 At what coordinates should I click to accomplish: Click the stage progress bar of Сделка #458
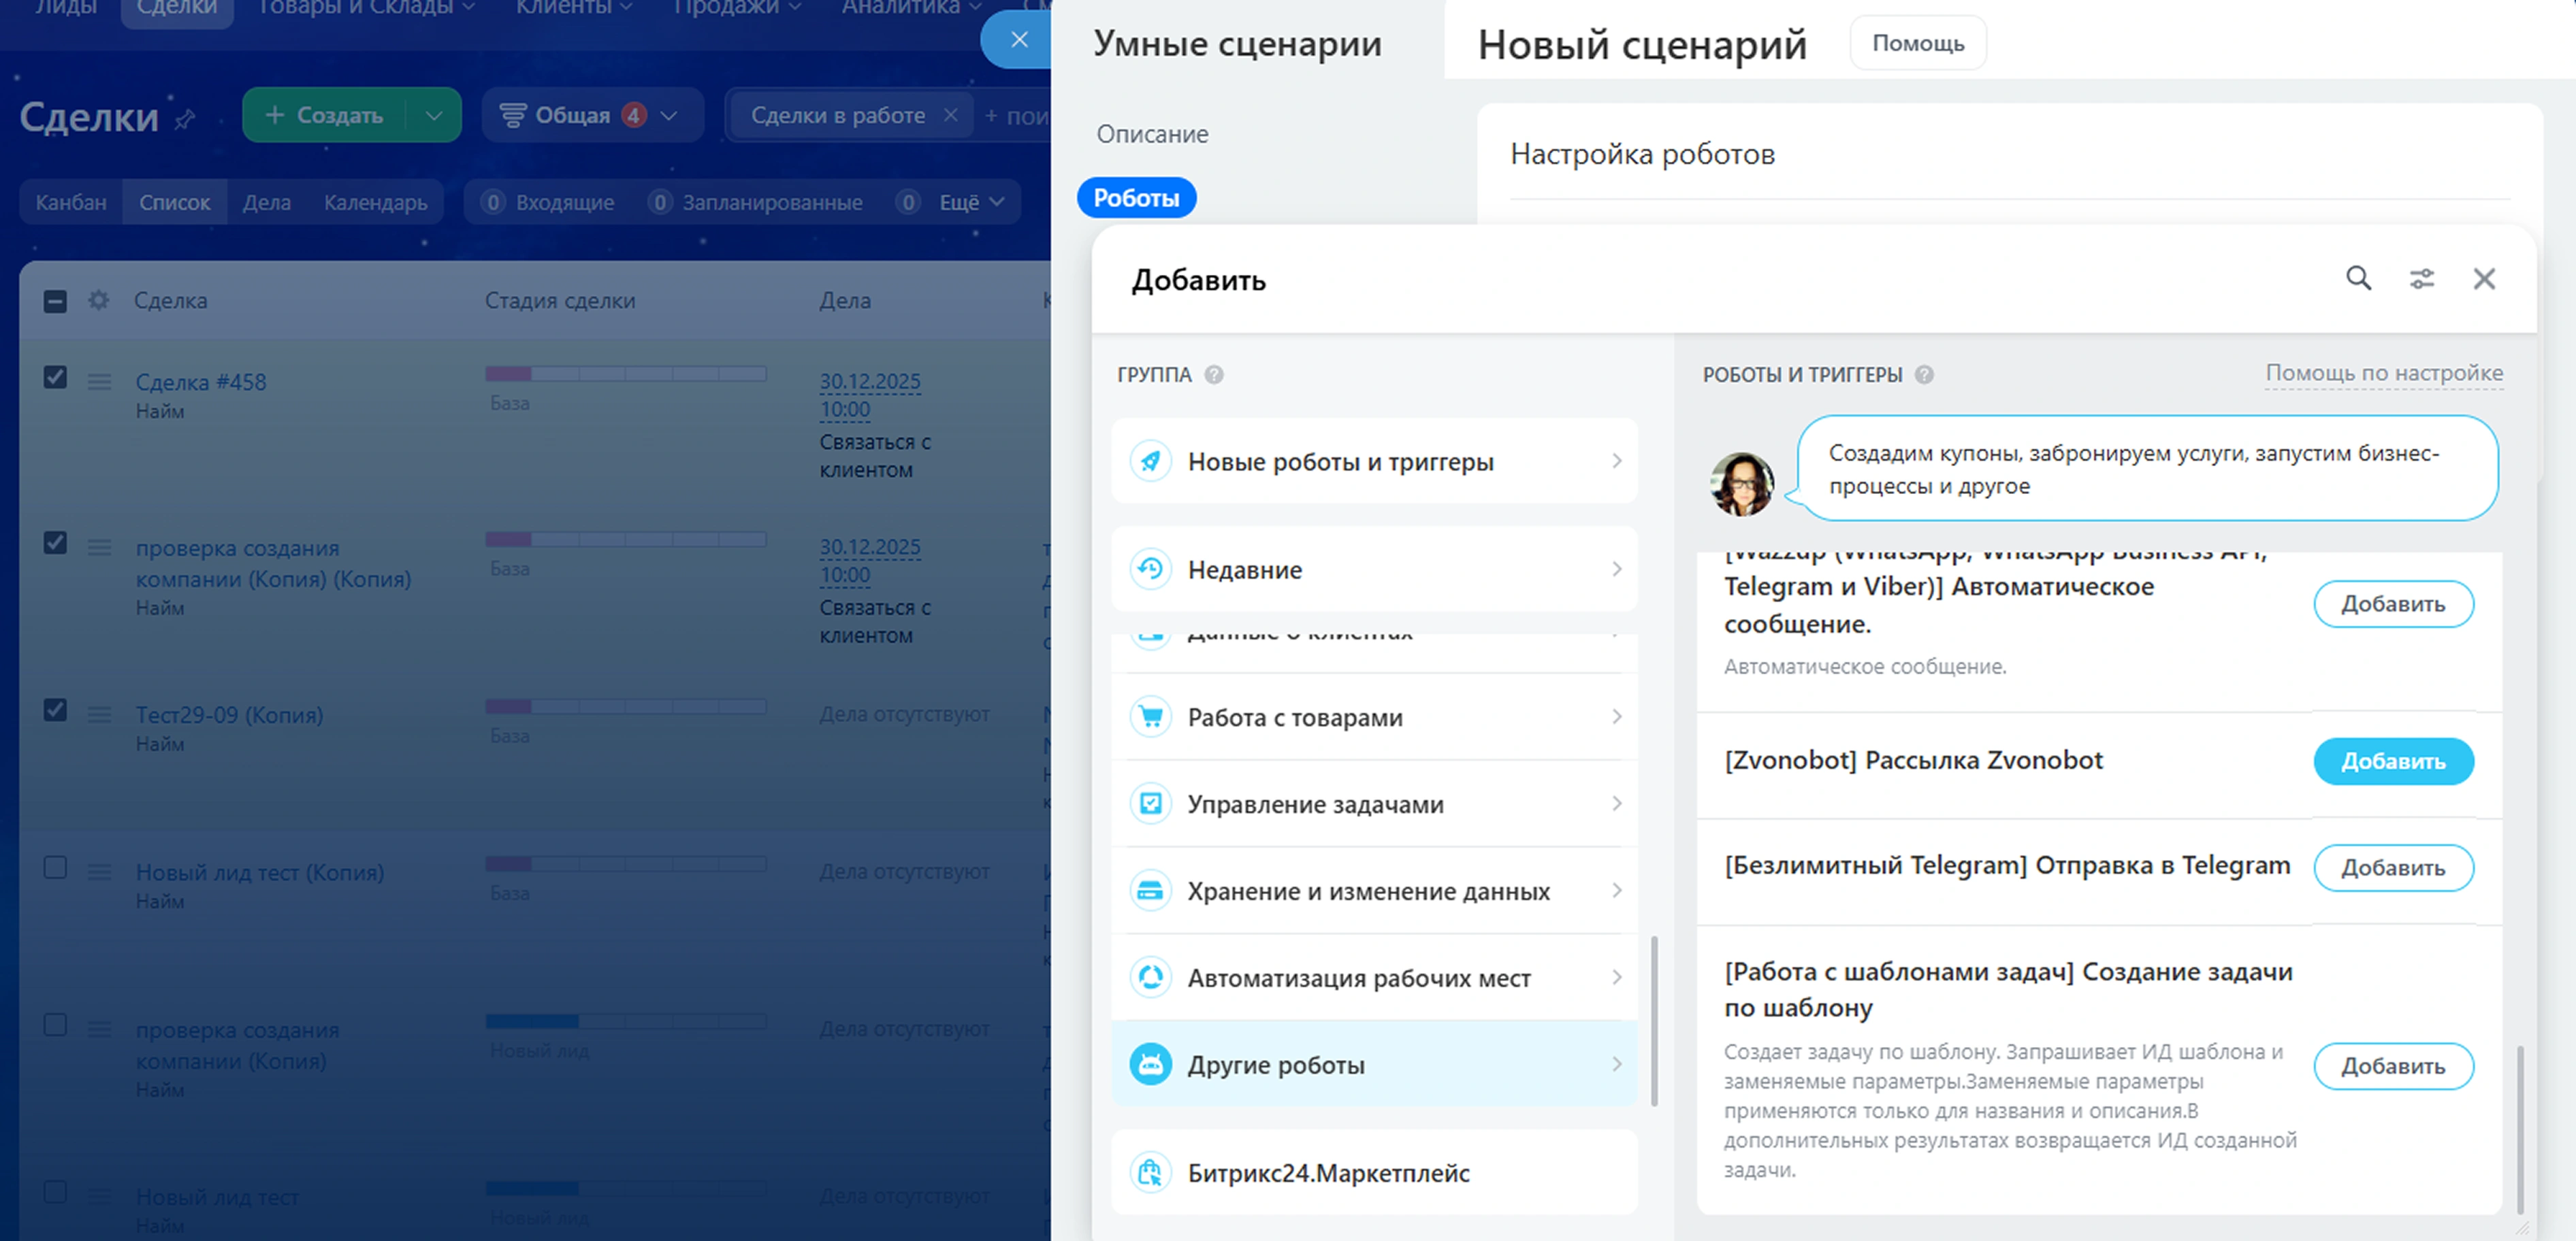coord(626,374)
